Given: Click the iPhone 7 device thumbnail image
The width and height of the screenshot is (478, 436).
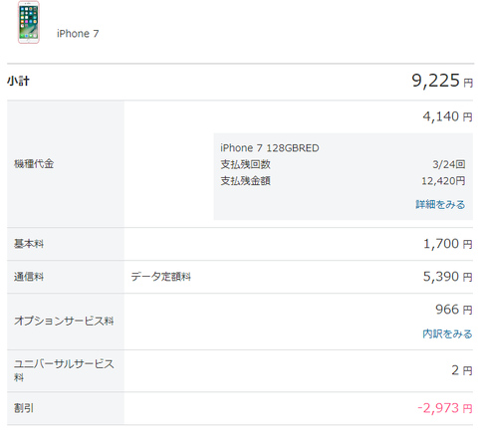Looking at the screenshot, I should [29, 22].
